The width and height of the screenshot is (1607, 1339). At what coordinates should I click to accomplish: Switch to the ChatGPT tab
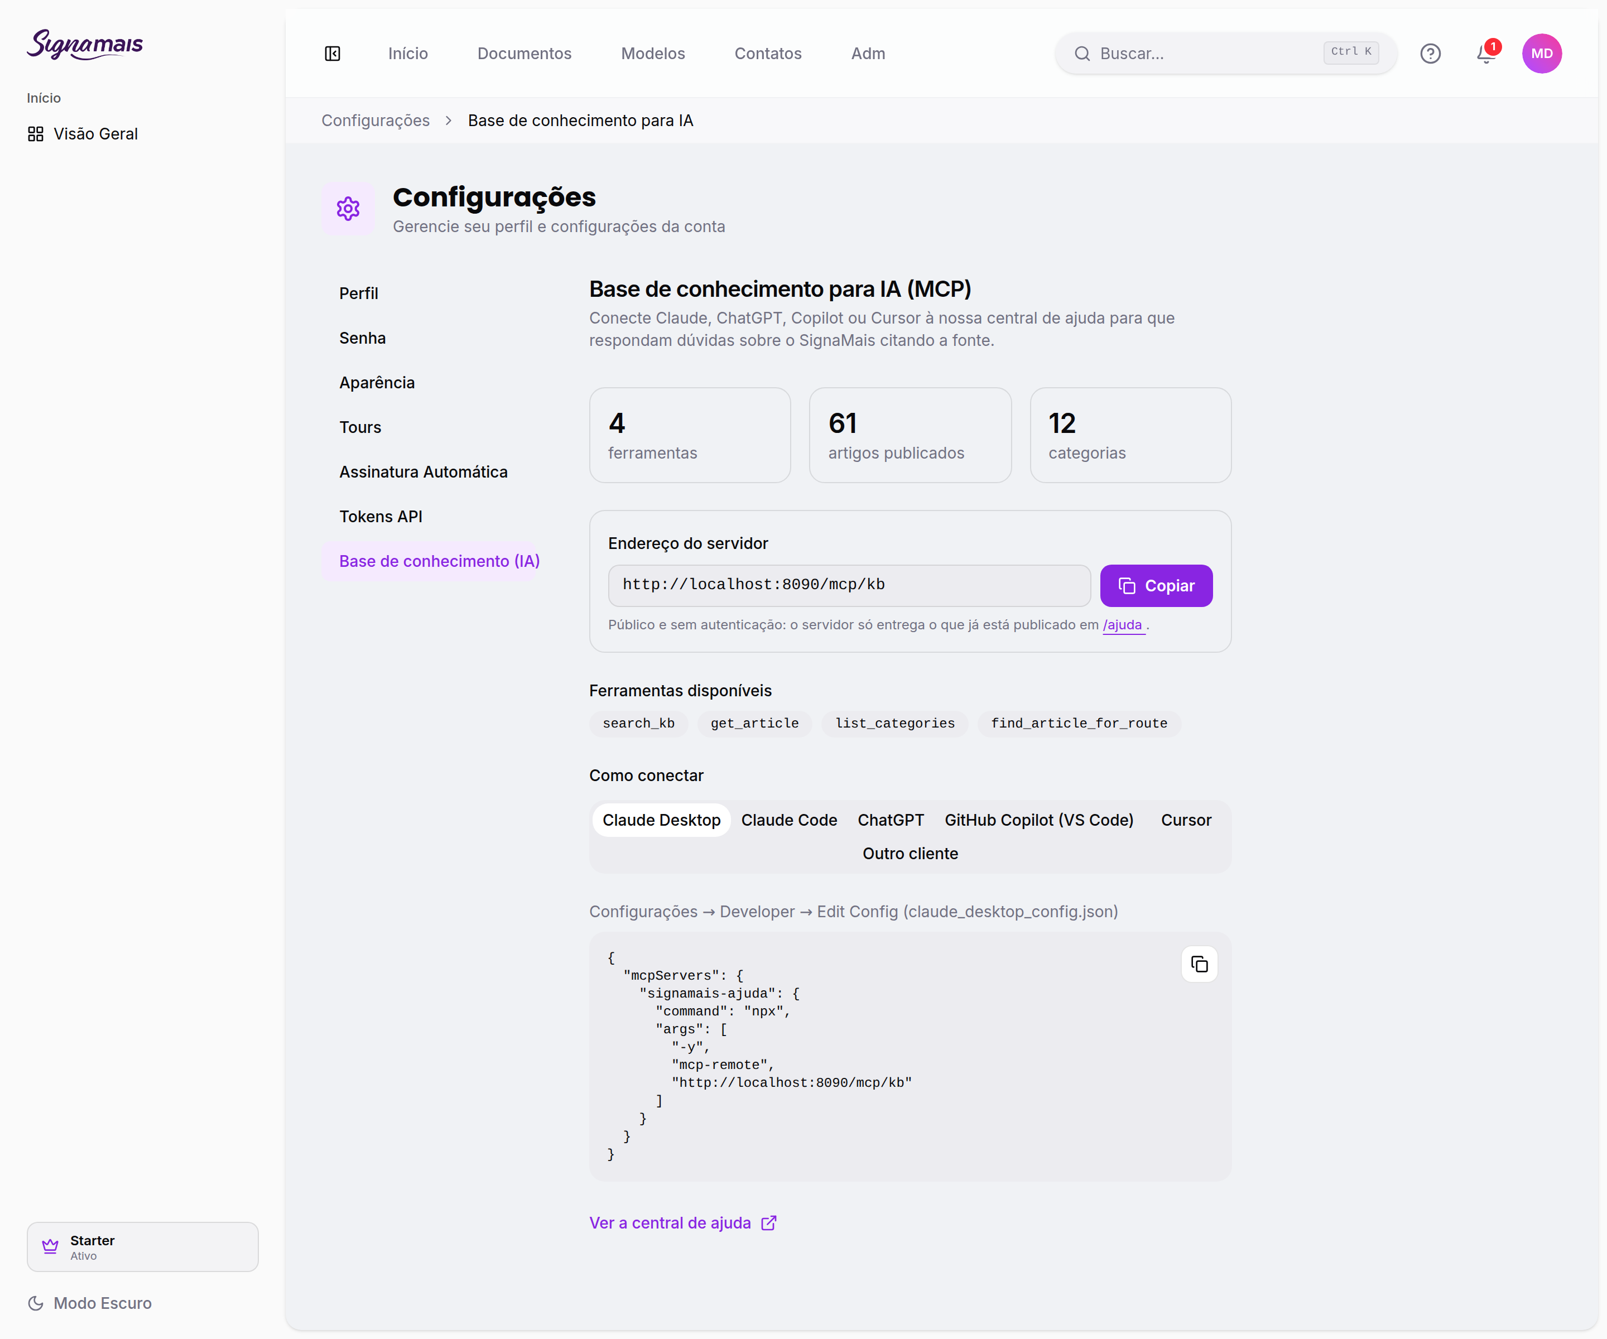[x=891, y=820]
